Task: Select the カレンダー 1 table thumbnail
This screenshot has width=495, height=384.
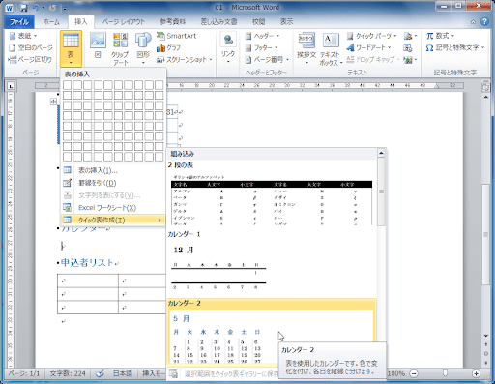Action: pyautogui.click(x=272, y=264)
